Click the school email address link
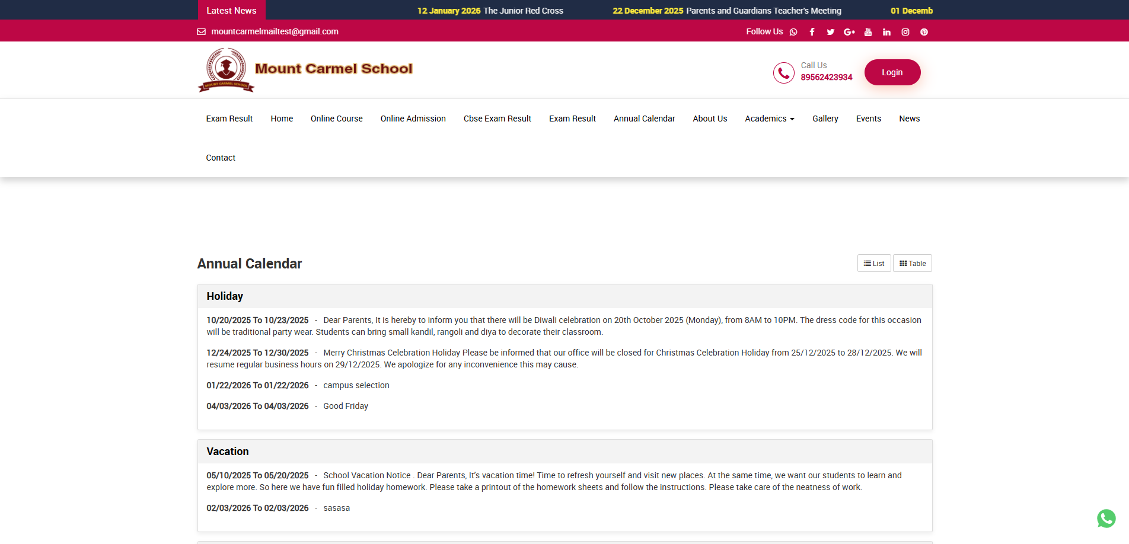The image size is (1129, 544). [x=275, y=31]
